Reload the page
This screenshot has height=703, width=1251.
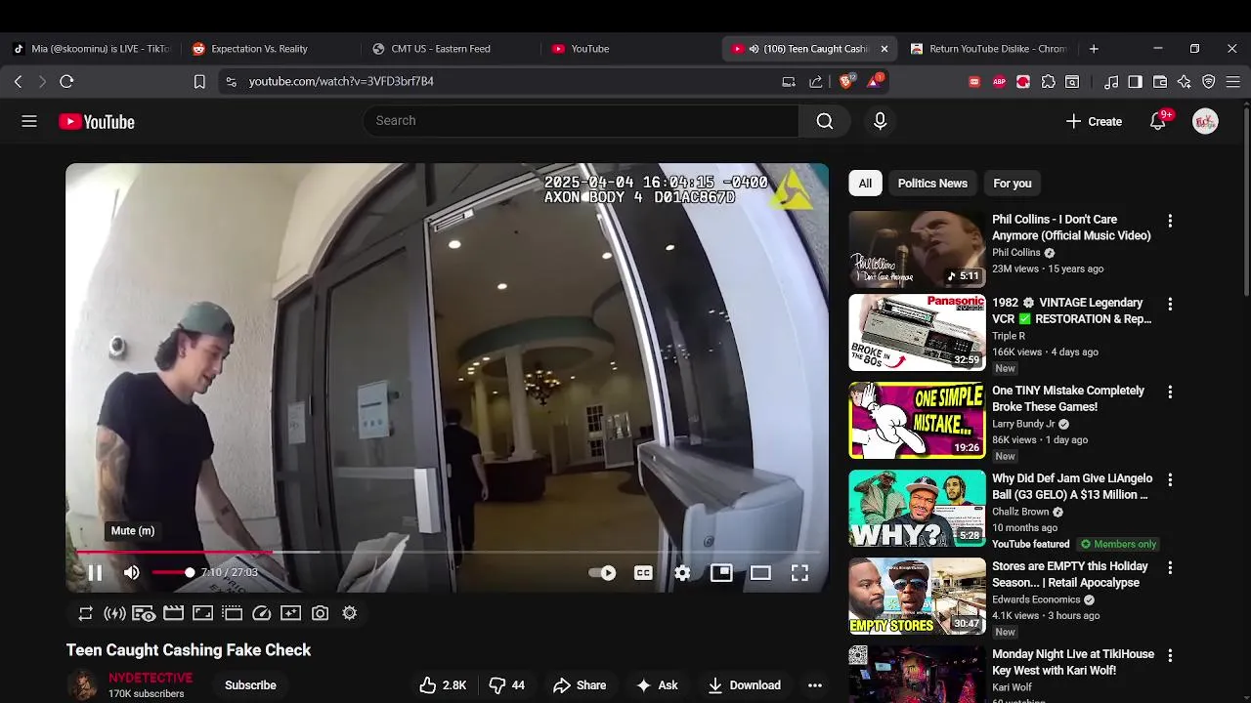coord(66,82)
